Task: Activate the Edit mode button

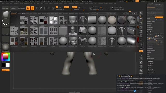Action: coord(28,8)
